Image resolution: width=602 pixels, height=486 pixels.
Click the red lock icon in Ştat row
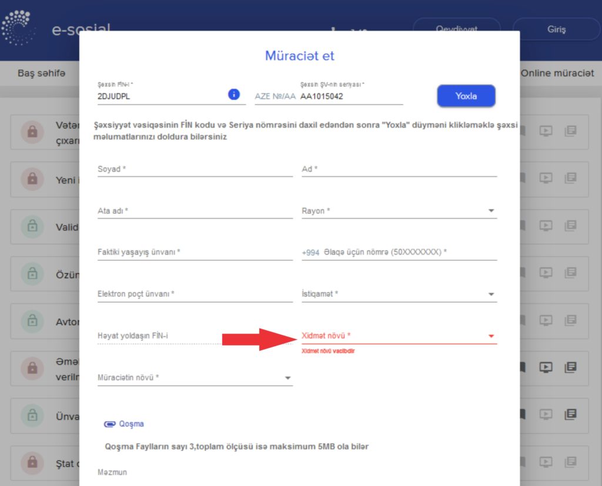32,462
